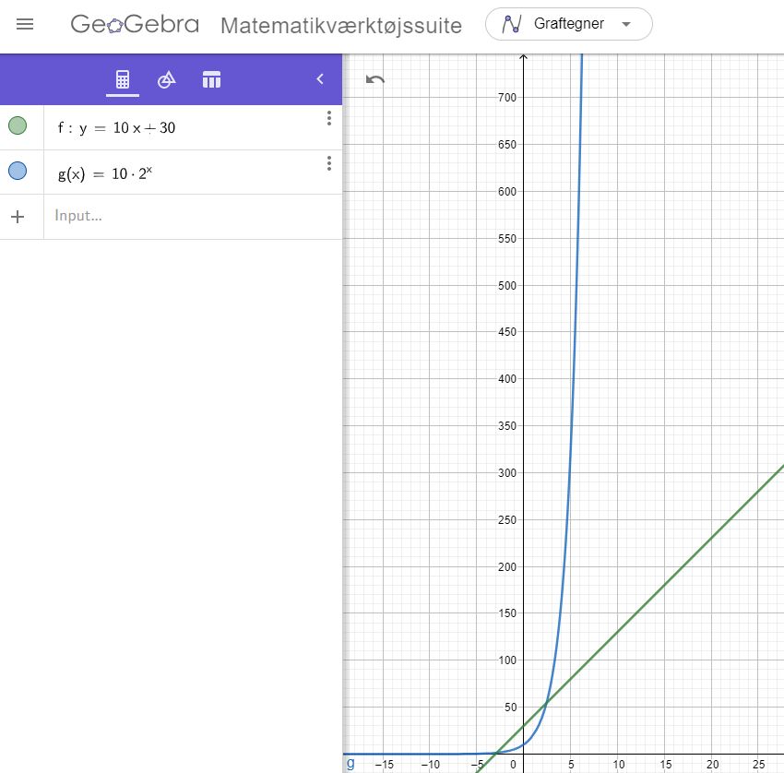Select the Algebra calculator tab icon
The image size is (784, 773).
pyautogui.click(x=123, y=79)
